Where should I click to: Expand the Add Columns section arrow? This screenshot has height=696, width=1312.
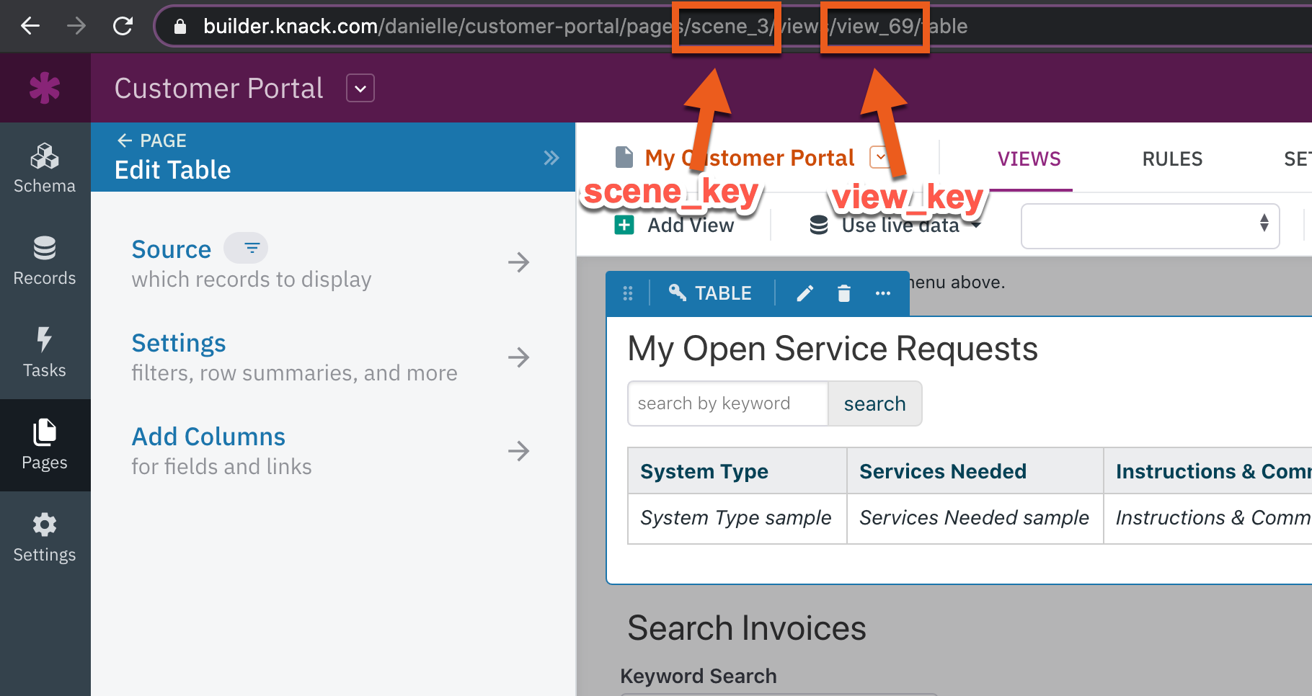pos(519,451)
